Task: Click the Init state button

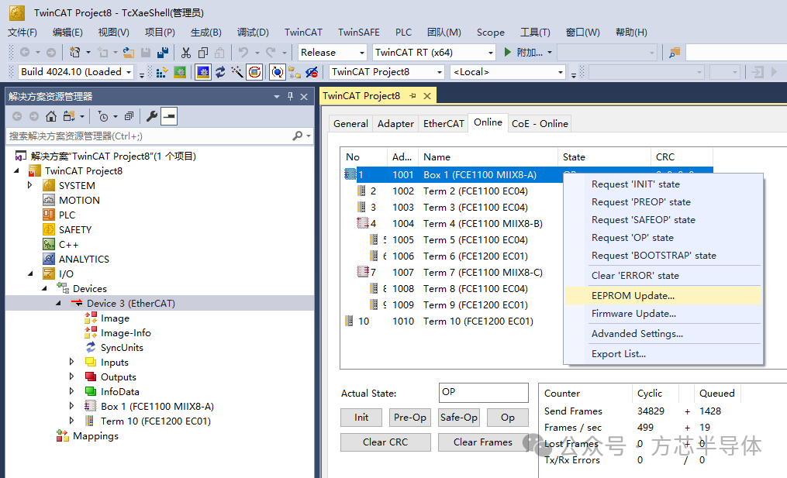Action: [361, 418]
